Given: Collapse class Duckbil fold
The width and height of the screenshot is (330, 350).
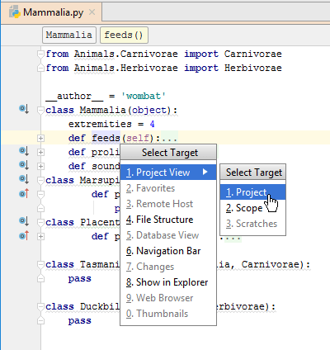Looking at the screenshot, I should (40, 306).
